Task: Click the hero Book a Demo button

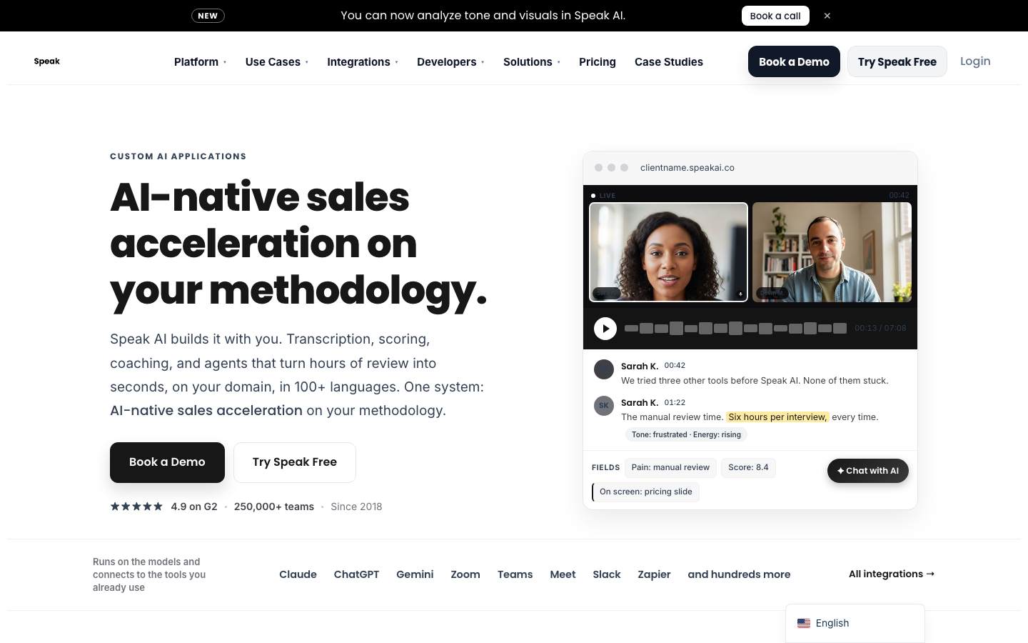Action: click(x=167, y=462)
